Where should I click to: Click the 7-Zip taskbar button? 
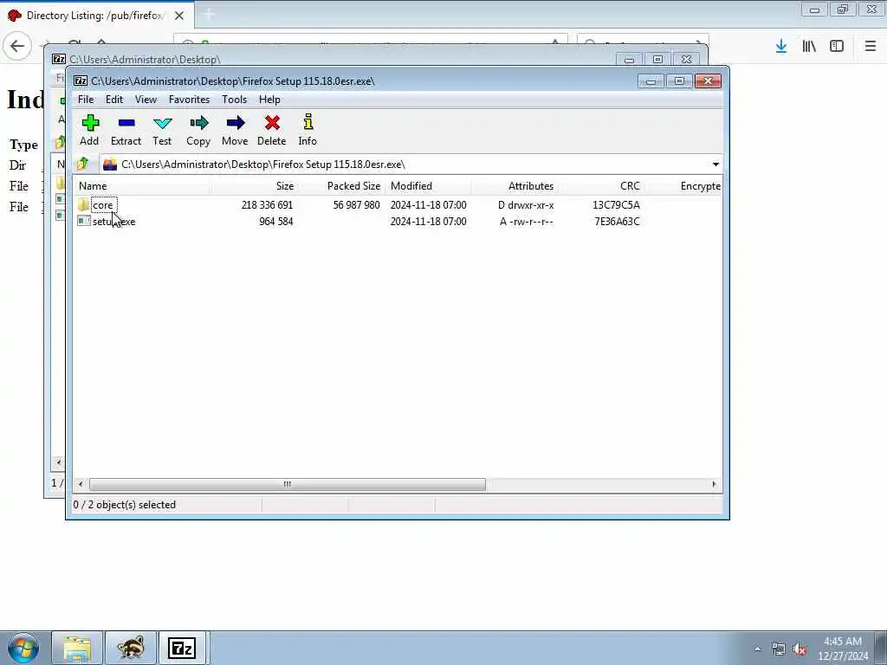pyautogui.click(x=183, y=648)
